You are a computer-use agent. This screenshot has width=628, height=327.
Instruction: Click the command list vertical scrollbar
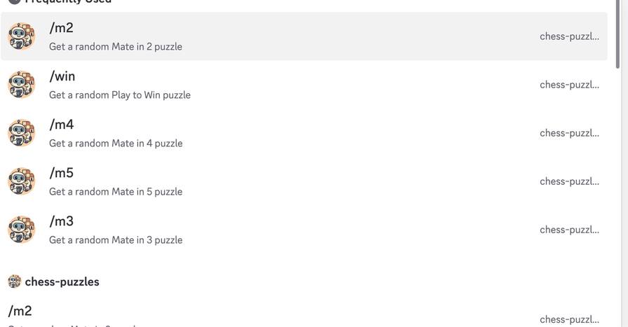(x=617, y=35)
